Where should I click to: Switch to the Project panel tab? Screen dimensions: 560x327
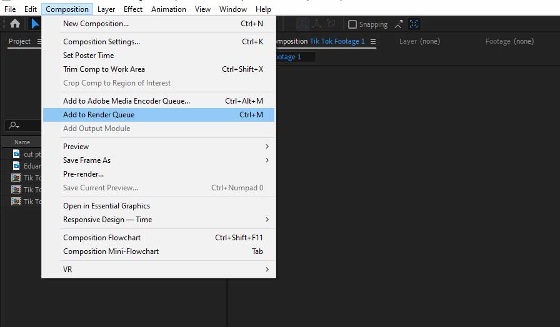19,41
